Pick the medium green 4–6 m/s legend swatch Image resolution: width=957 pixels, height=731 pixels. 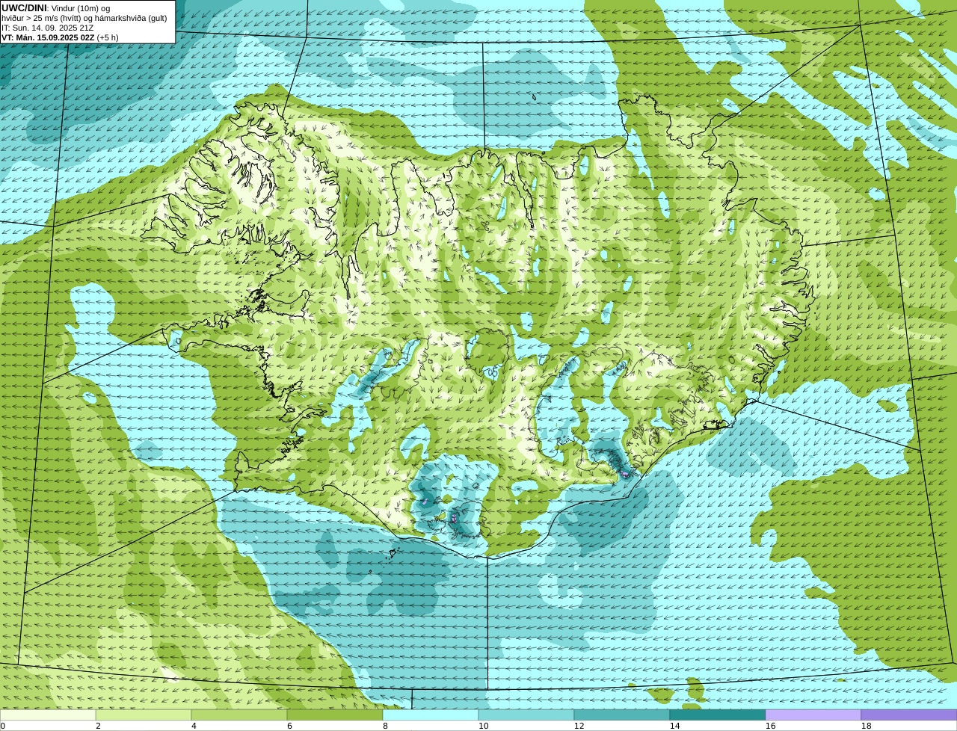tap(239, 715)
